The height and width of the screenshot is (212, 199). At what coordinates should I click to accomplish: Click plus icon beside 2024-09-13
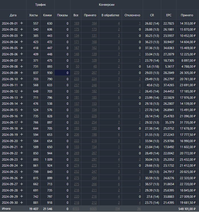pos(21,97)
